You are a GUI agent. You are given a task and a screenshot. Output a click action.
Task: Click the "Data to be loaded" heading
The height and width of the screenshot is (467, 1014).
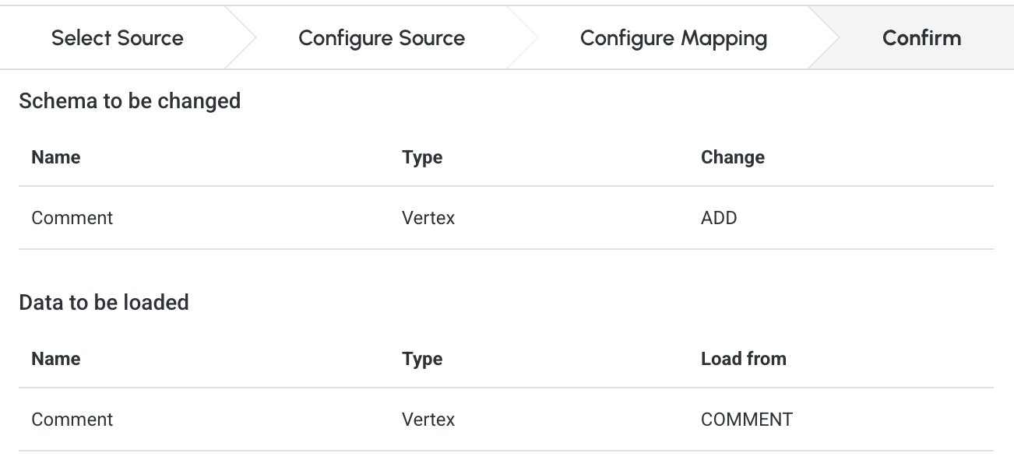[x=104, y=302]
